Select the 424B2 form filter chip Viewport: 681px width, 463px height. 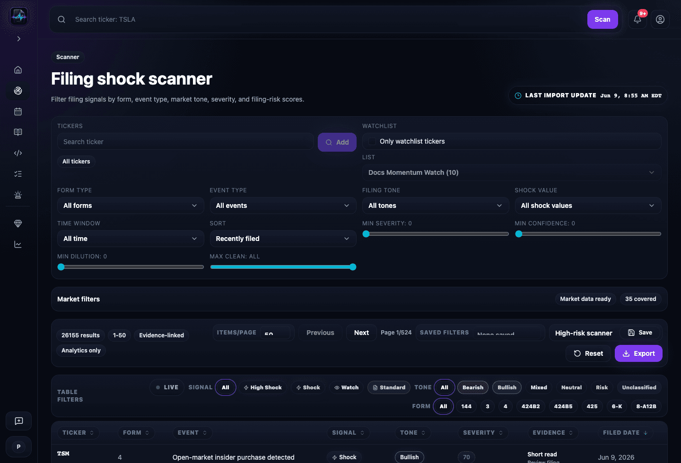click(531, 406)
